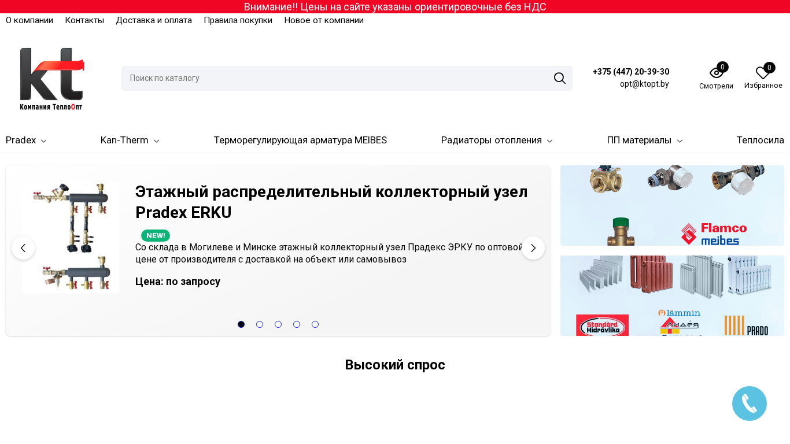Open the Kan-Therm category
This screenshot has width=790, height=444.
coord(124,140)
